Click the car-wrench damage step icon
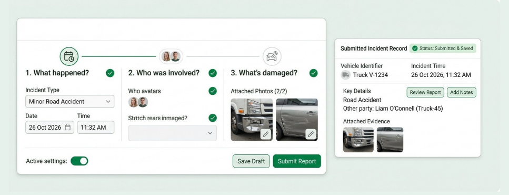The height and width of the screenshot is (195, 509). point(272,56)
